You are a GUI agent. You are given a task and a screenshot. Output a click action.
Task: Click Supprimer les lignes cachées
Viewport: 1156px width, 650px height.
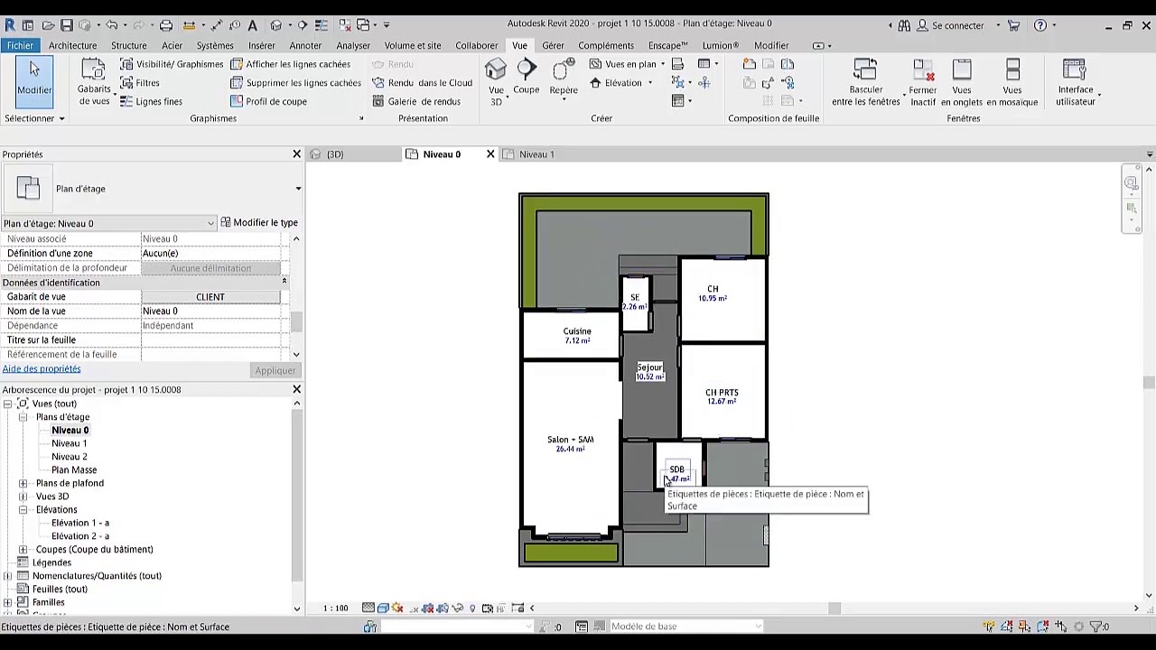(x=295, y=83)
